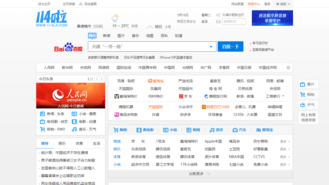Show more 商城 links
329x185 pixels.
click(x=285, y=142)
